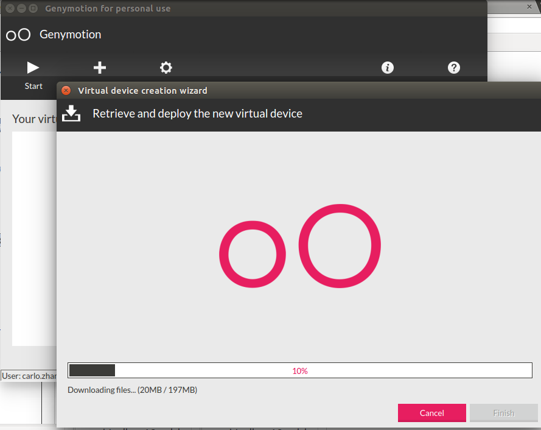Minimize the Genymotion main window
The image size is (541, 430).
21,9
